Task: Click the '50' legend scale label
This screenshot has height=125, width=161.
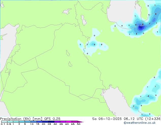Action: [79, 124]
